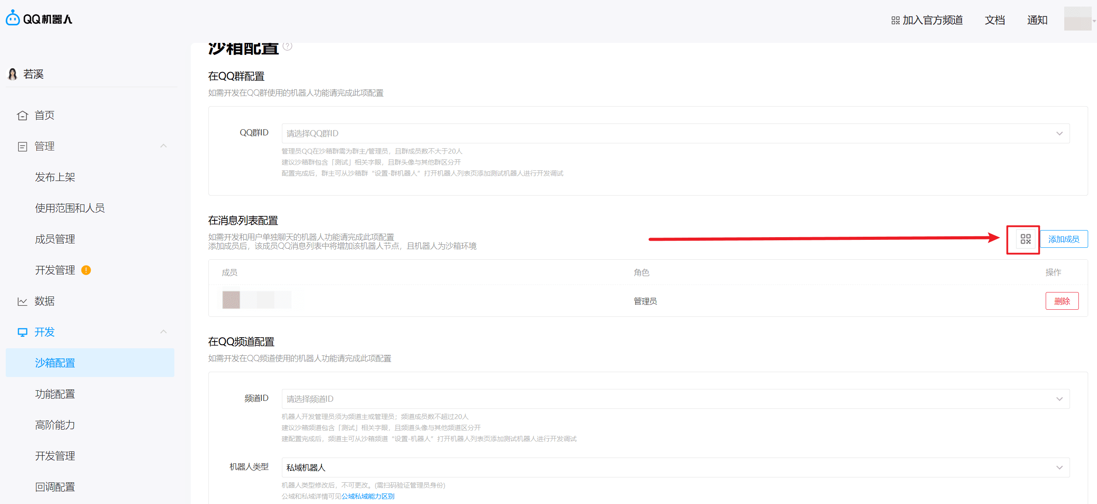This screenshot has height=504, width=1097.
Task: Click the dropdown arrow in 频道ID field
Action: tap(1059, 399)
